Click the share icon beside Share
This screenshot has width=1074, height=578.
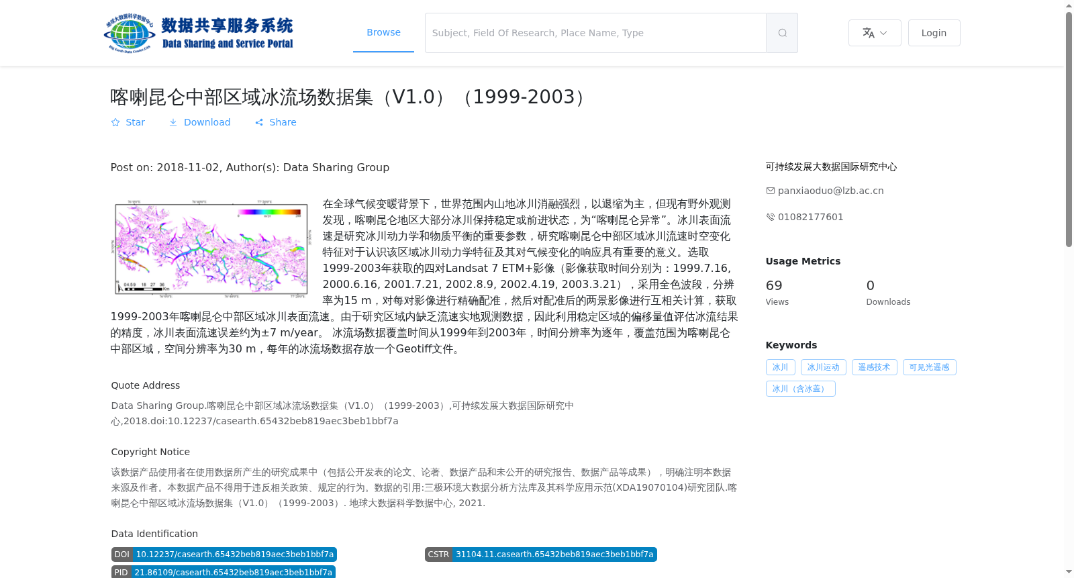[x=259, y=122]
